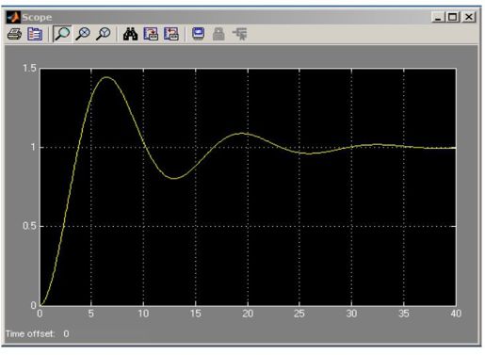Click the MATLAB logo in title bar
This screenshot has width=485, height=355.
pos(13,17)
